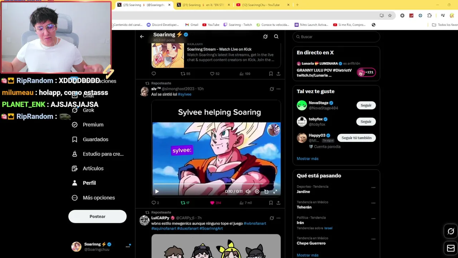The height and width of the screenshot is (258, 458).
Task: Repost the Kick stream post with 55 reposts
Action: point(185,73)
